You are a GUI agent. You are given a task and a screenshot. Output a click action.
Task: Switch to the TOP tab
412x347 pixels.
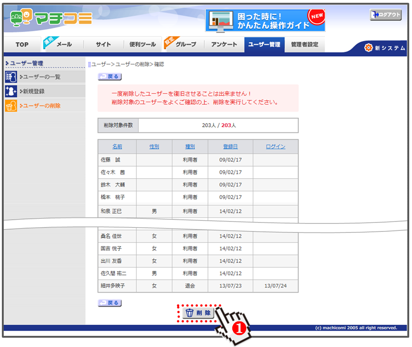pos(22,45)
